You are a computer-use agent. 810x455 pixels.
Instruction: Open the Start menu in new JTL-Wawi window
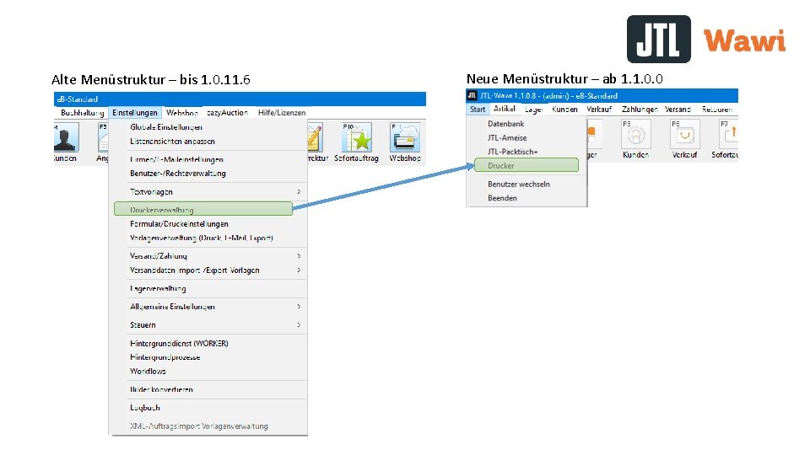(x=478, y=110)
